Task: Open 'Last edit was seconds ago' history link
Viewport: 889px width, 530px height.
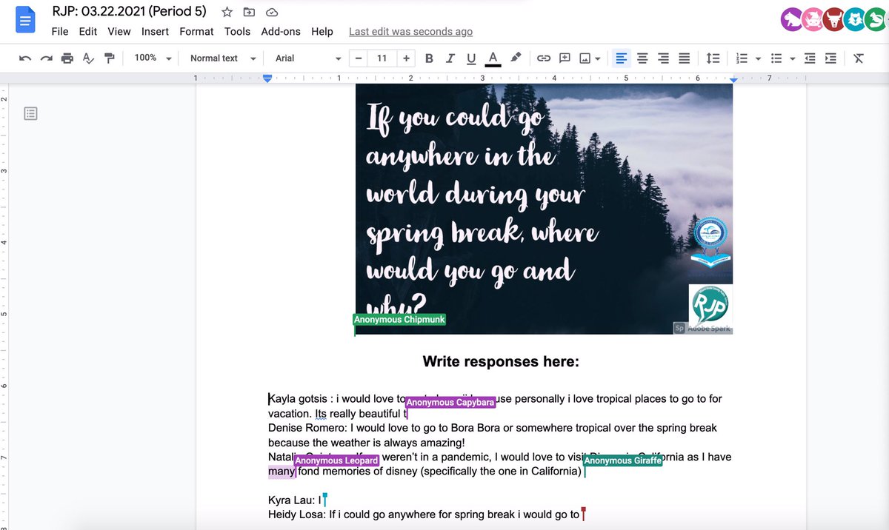Action: (410, 31)
